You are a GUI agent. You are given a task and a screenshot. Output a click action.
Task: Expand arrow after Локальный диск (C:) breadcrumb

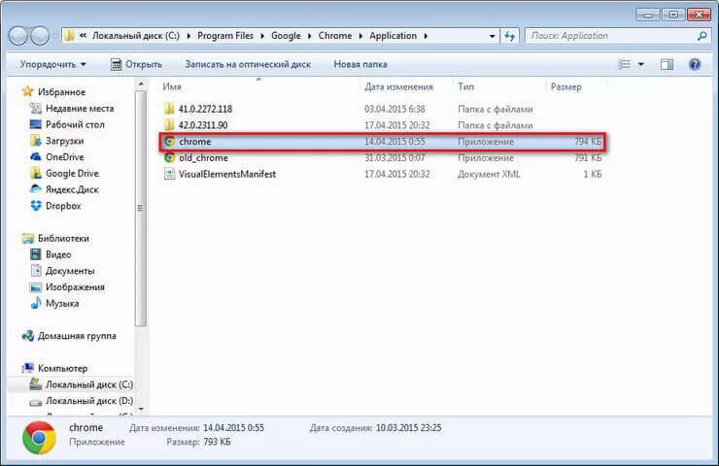[x=188, y=36]
